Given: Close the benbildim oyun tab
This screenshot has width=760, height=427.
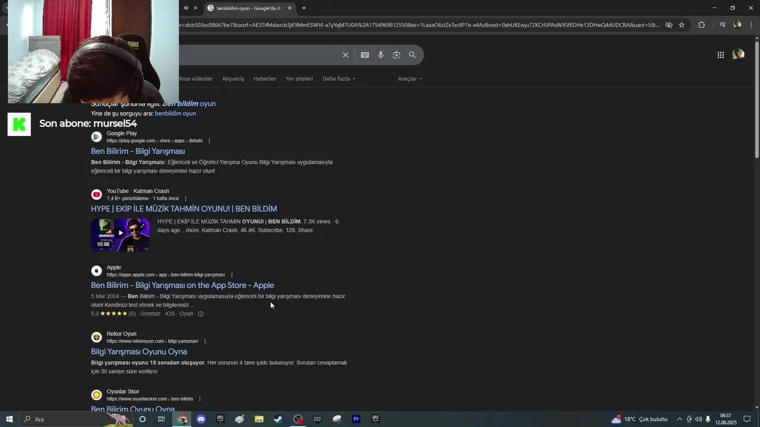Looking at the screenshot, I should 290,8.
